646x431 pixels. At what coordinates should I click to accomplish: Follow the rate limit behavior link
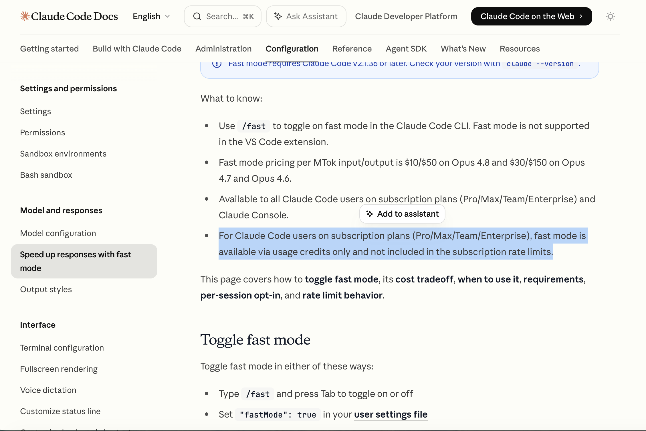coord(342,295)
